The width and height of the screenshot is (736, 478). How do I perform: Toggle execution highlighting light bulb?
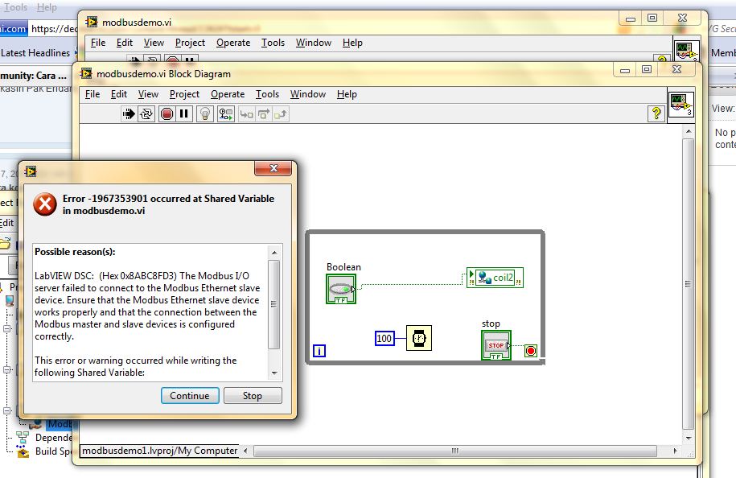(x=205, y=114)
